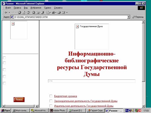The width and height of the screenshot is (151, 113).
Task: Open Издательская деятельность Государственной Думы link
Action: pos(84,106)
